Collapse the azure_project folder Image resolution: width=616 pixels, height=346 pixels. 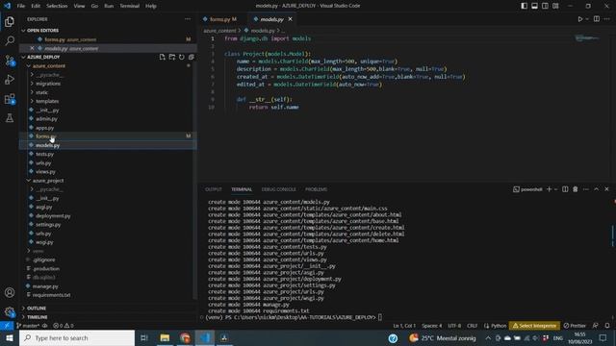coord(48,181)
